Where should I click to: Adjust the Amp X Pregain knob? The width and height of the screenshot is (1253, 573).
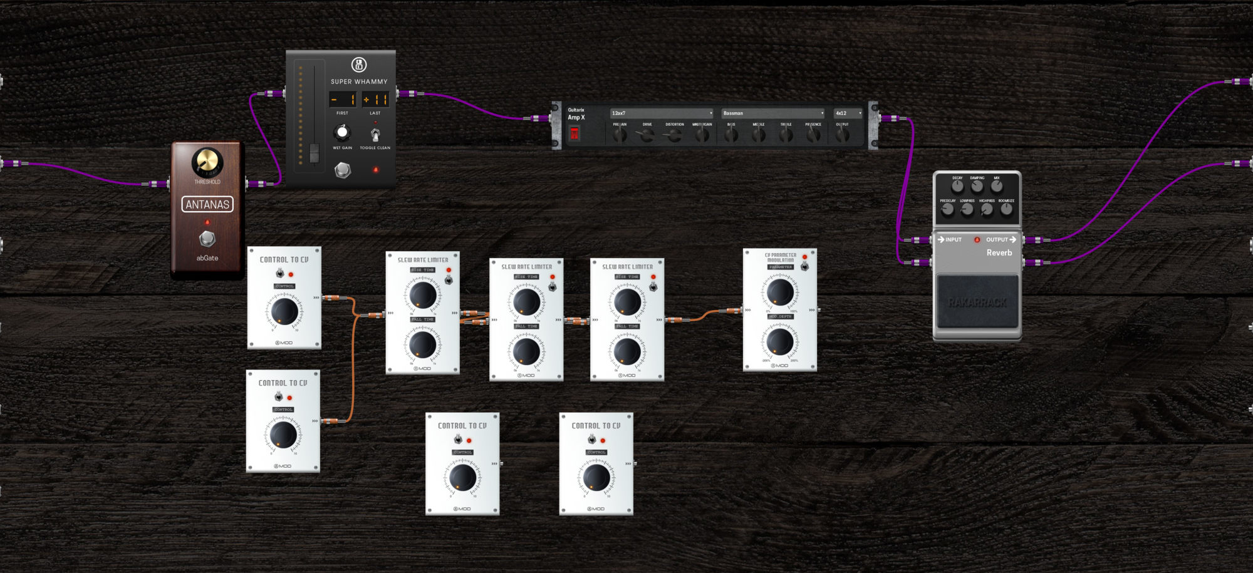[620, 135]
